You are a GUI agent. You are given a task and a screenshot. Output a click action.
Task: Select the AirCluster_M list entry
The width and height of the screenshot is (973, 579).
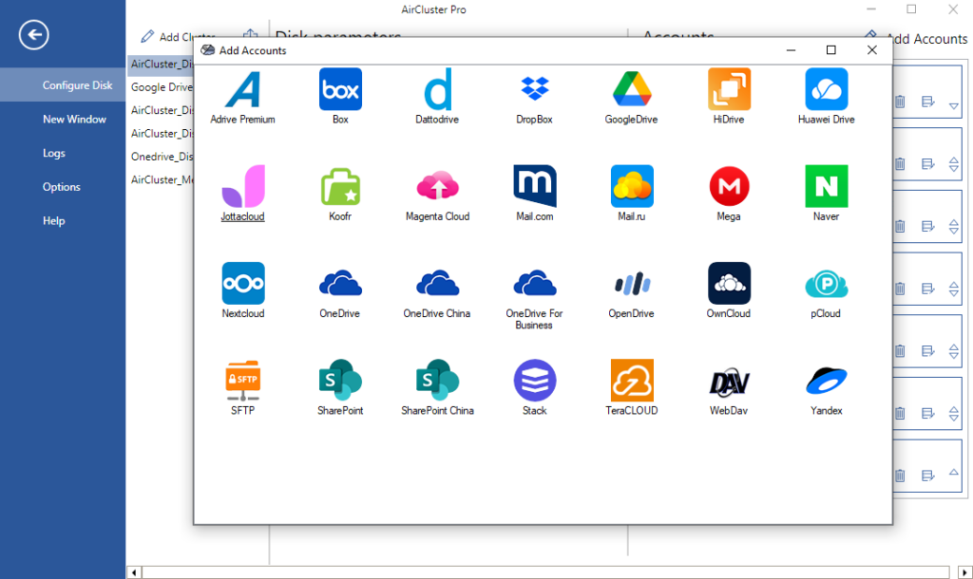pyautogui.click(x=161, y=179)
